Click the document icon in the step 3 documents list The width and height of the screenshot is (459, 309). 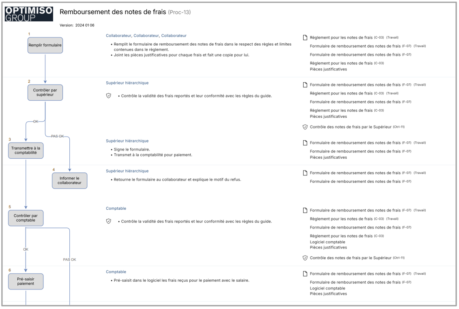(305, 143)
